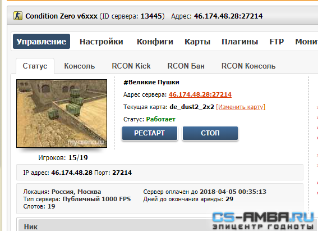The width and height of the screenshot is (318, 231).
Task: Click the РЕСТАРТ button
Action: (x=150, y=133)
